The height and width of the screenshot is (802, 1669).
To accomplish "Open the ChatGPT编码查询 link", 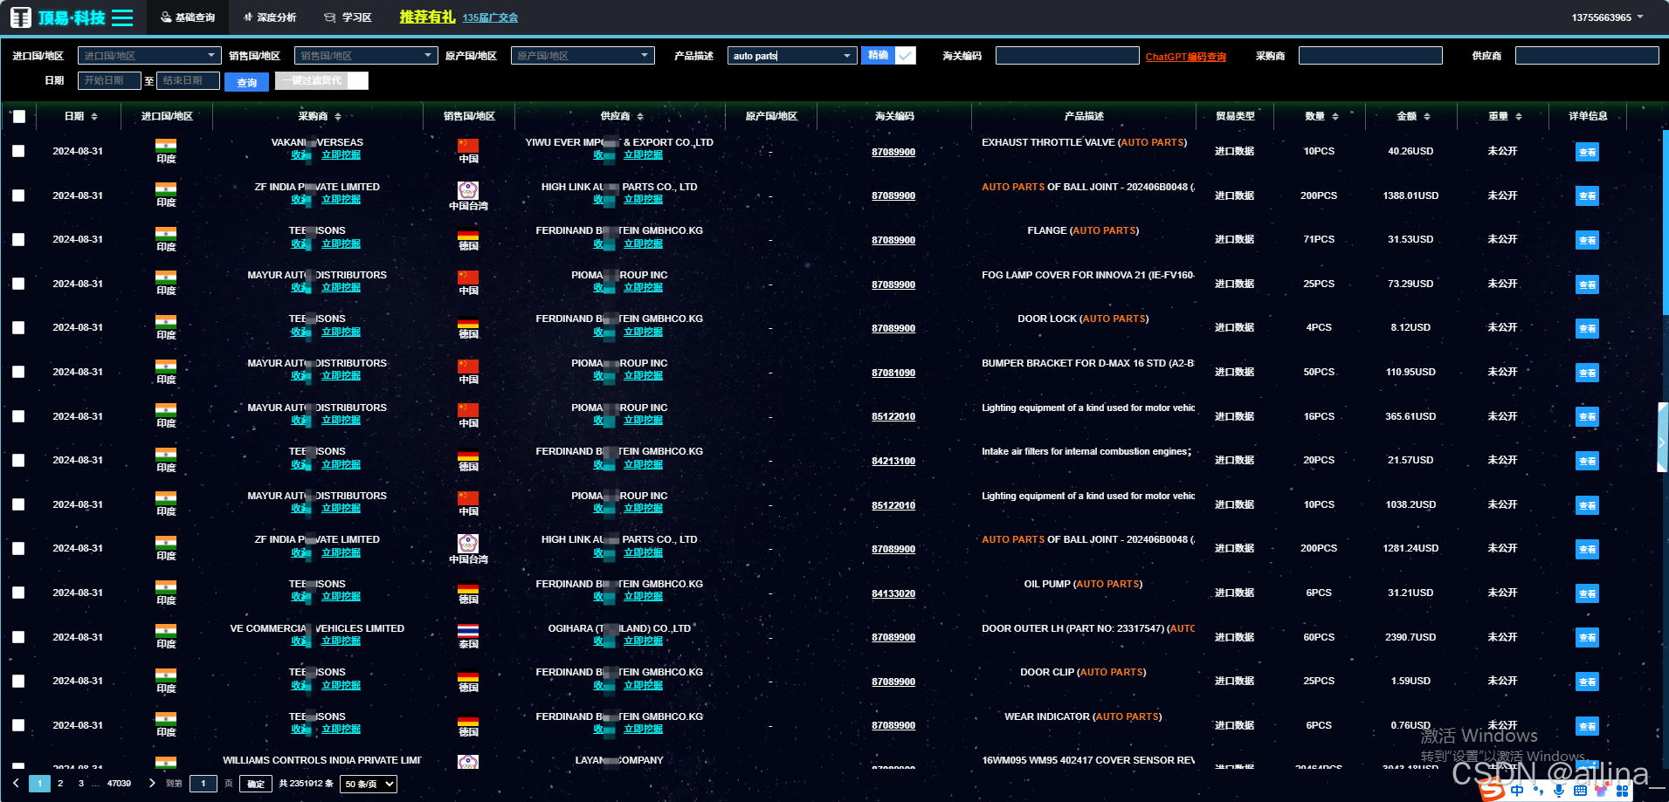I will pyautogui.click(x=1185, y=57).
